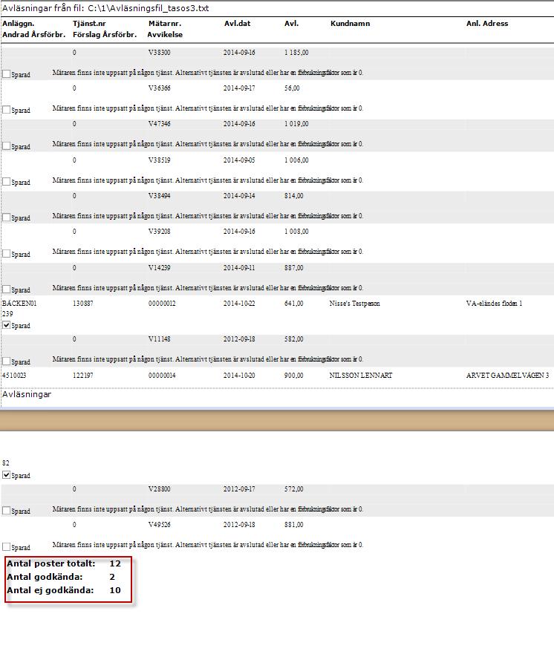This screenshot has width=554, height=657.
Task: Enable the Sparad checkbox under meter V47346
Action: [x=6, y=146]
